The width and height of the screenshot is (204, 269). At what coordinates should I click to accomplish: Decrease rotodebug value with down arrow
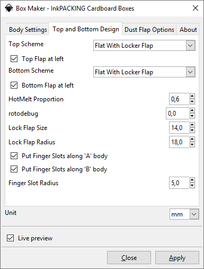pos(192,116)
